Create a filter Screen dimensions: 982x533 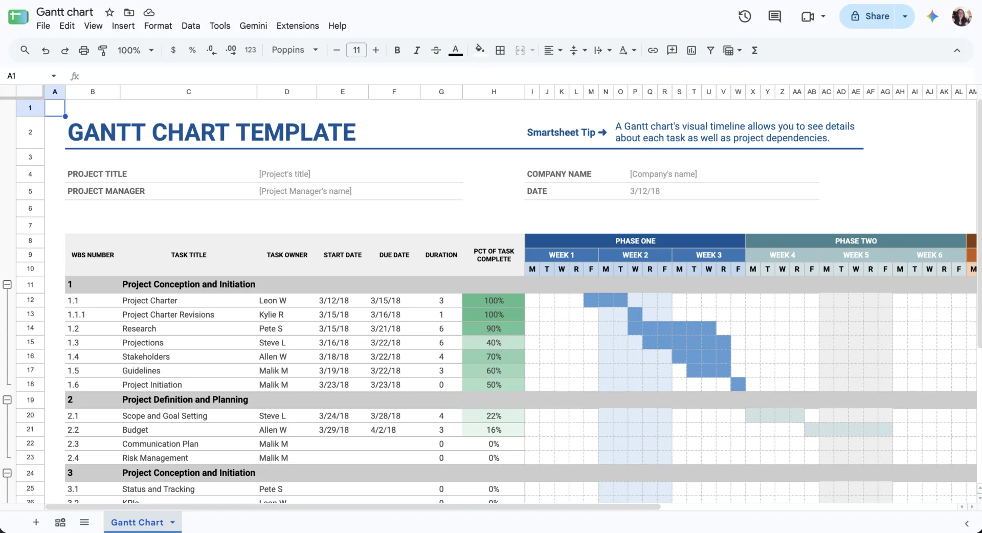click(x=710, y=50)
